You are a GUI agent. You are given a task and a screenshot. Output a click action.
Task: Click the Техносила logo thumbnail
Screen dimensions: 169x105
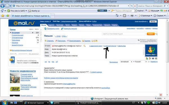pyautogui.click(x=15, y=89)
